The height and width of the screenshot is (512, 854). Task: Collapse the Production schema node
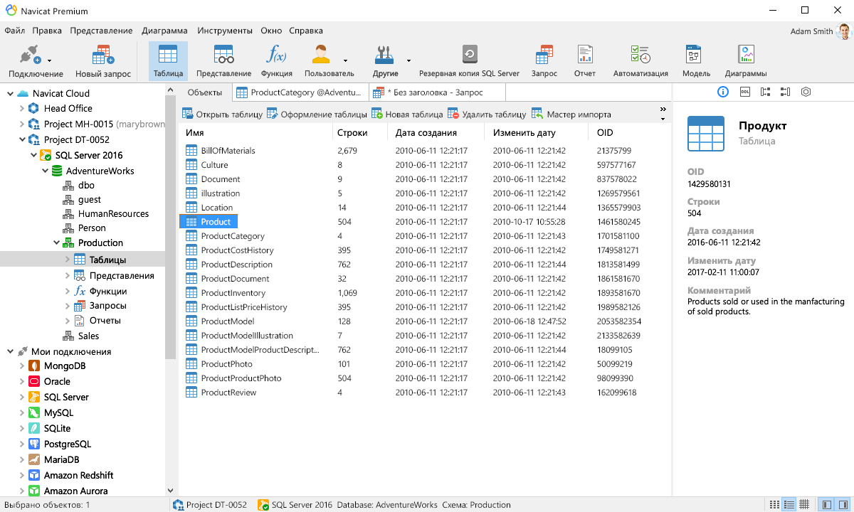tap(56, 243)
